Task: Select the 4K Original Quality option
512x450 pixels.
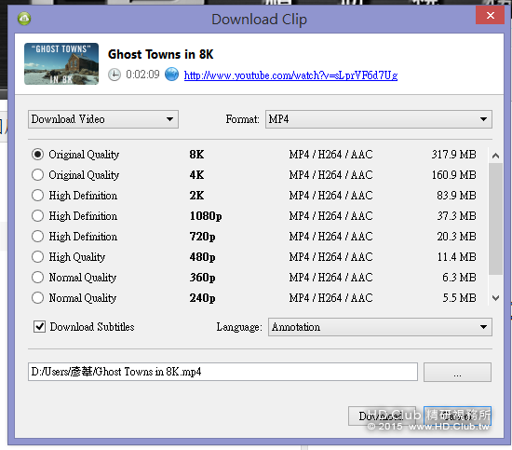Action: click(x=37, y=175)
